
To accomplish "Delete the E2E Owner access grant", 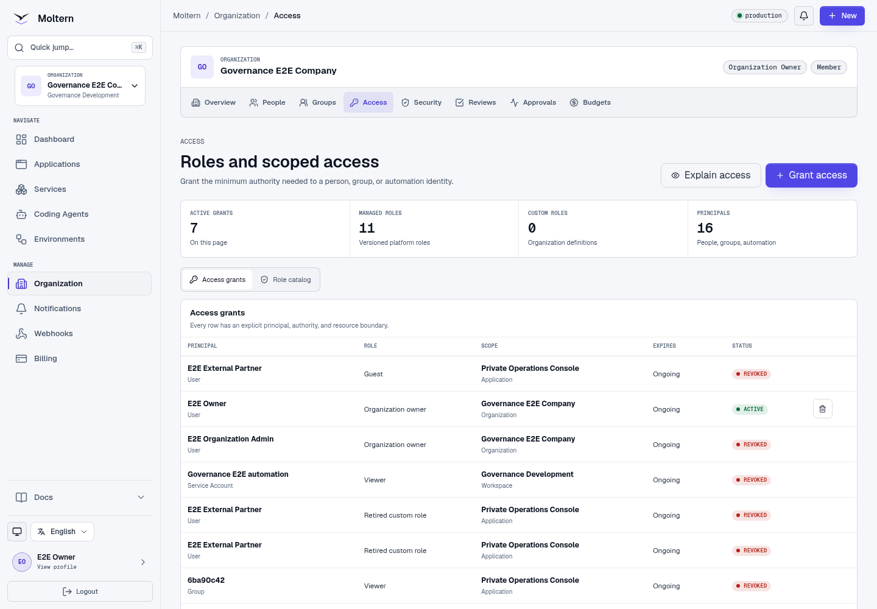I will [x=822, y=409].
